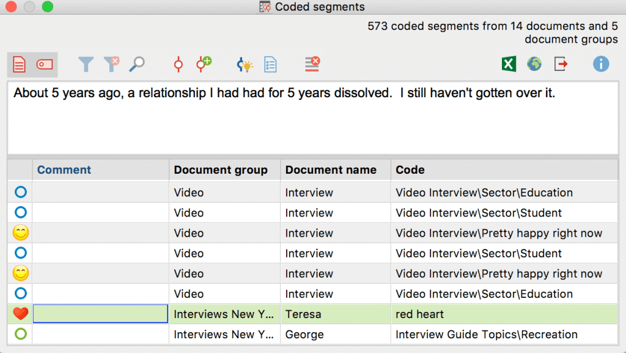Open table as HTML with globe icon
The height and width of the screenshot is (353, 626).
pos(534,64)
